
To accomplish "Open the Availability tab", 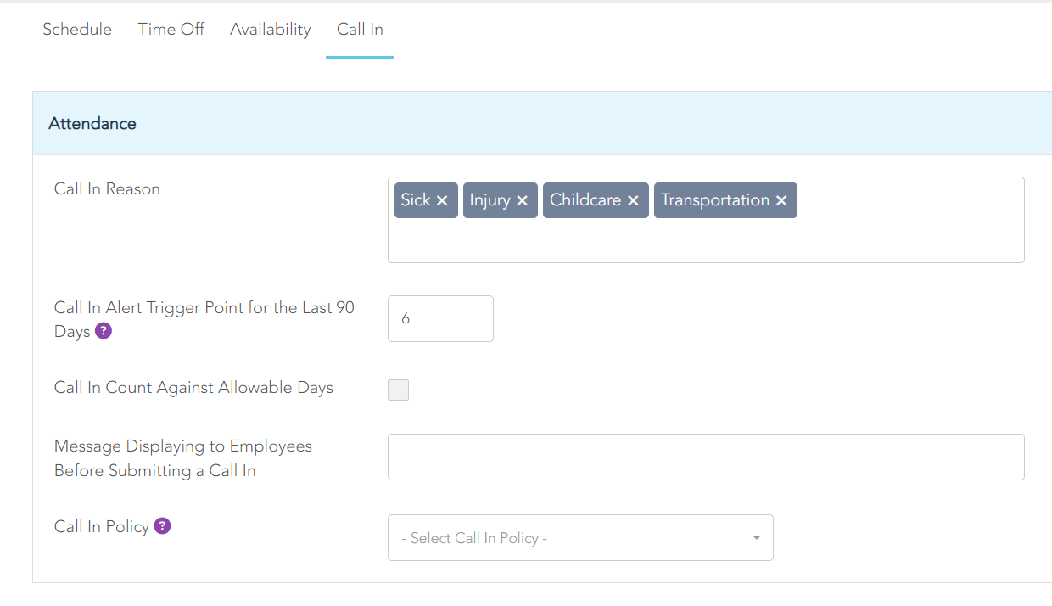I will (271, 29).
